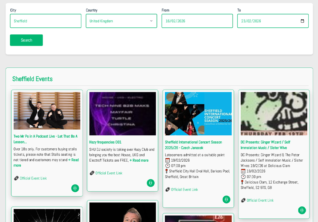This screenshot has width=318, height=222.
Task: Click the From date field
Action: point(197,21)
